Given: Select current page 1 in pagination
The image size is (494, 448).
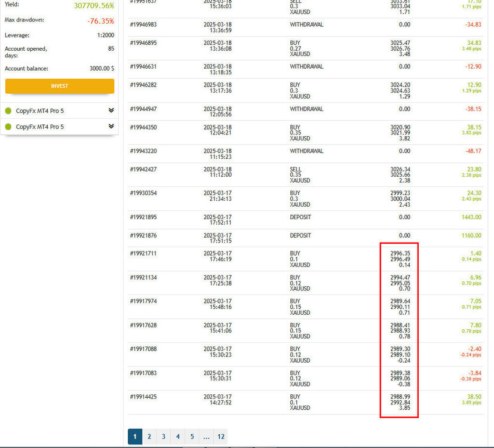Looking at the screenshot, I should (x=135, y=436).
